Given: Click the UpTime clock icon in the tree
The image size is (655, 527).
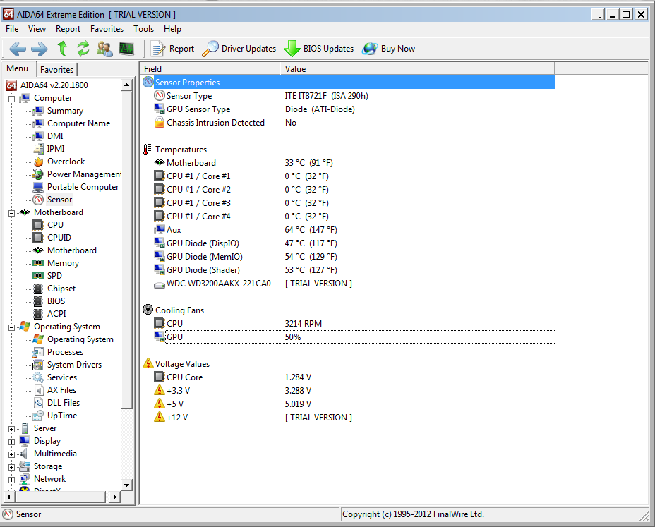Looking at the screenshot, I should [38, 416].
